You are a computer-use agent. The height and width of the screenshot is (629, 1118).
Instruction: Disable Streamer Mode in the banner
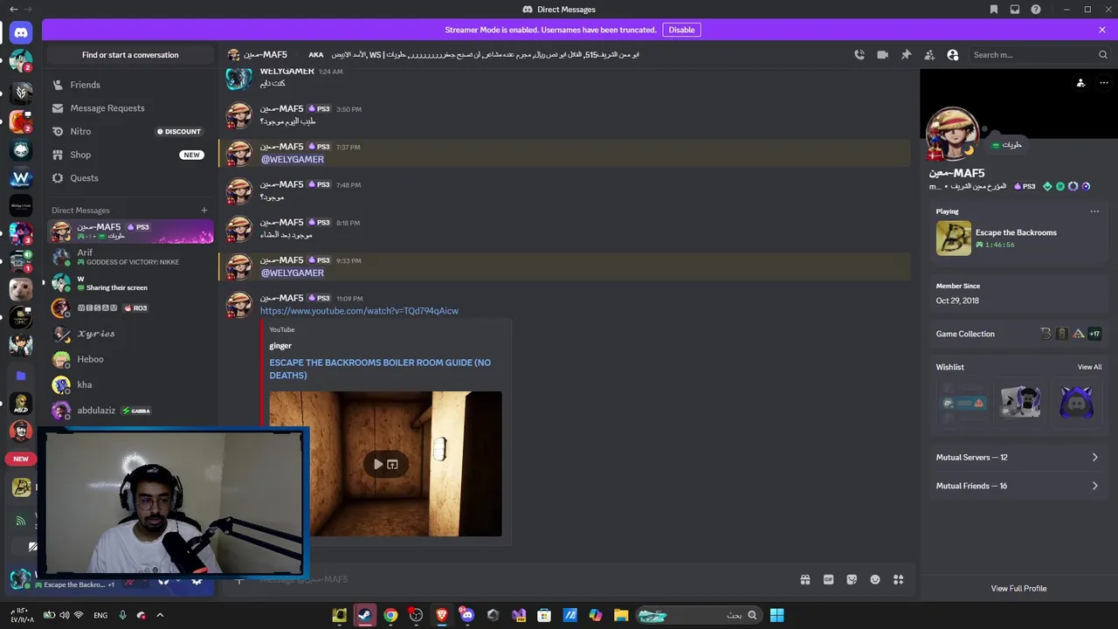pos(681,30)
